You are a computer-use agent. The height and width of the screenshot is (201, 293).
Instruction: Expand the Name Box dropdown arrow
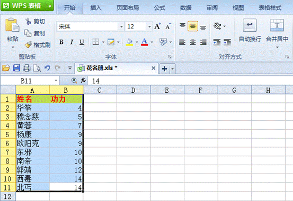(56, 81)
